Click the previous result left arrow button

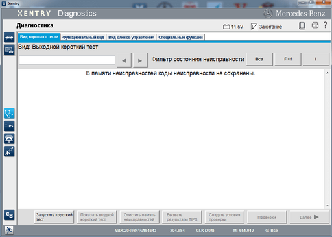pyautogui.click(x=124, y=60)
